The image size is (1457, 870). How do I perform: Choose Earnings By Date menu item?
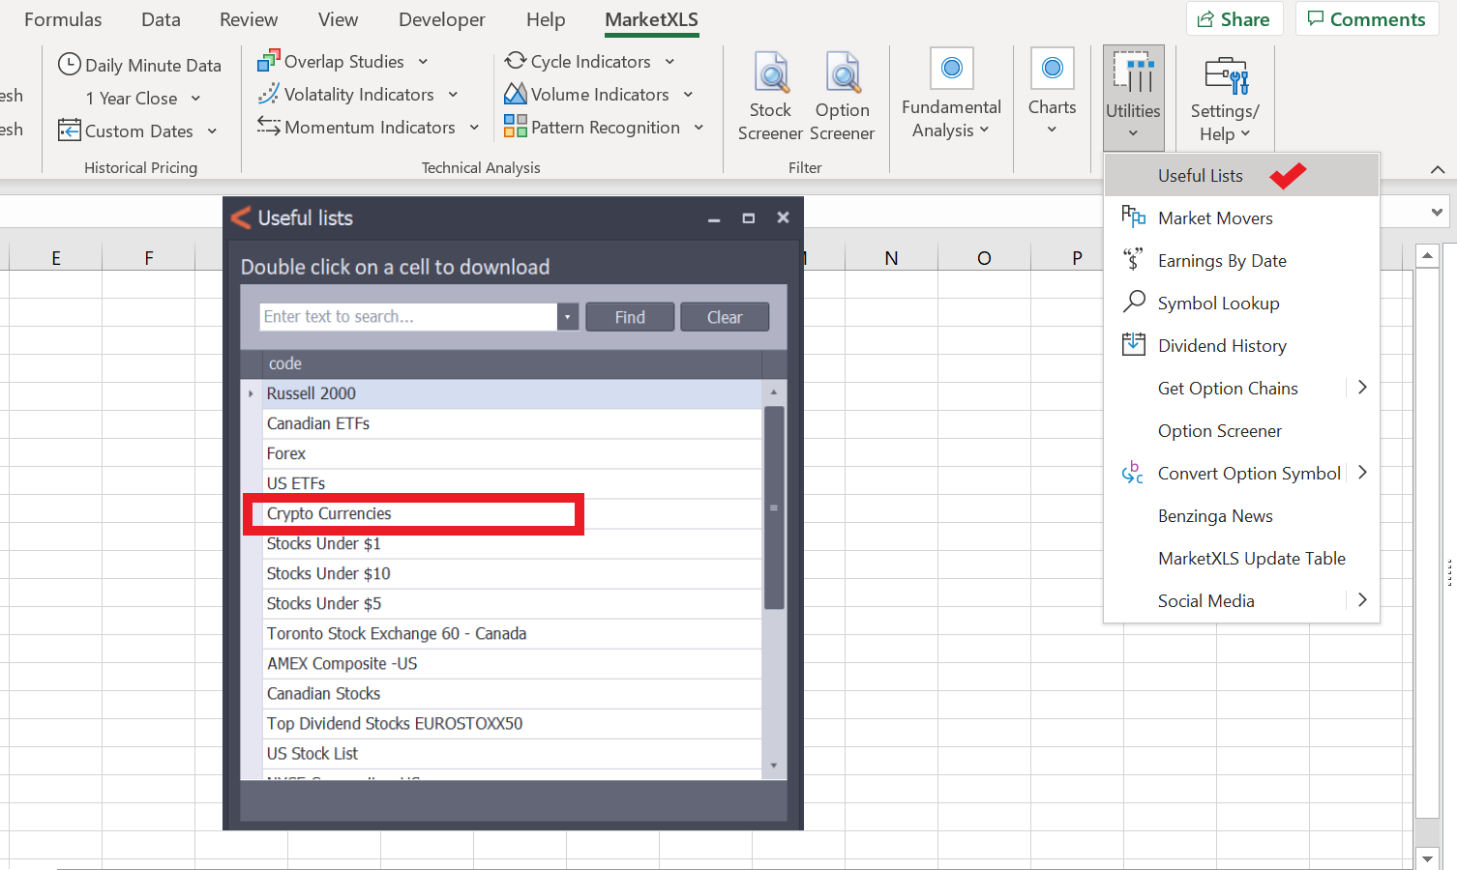point(1222,261)
